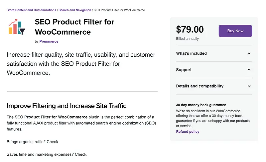266x162 pixels.
Task: Click the Improve Filtering and Increase Site Traffic heading
Action: pyautogui.click(x=66, y=106)
